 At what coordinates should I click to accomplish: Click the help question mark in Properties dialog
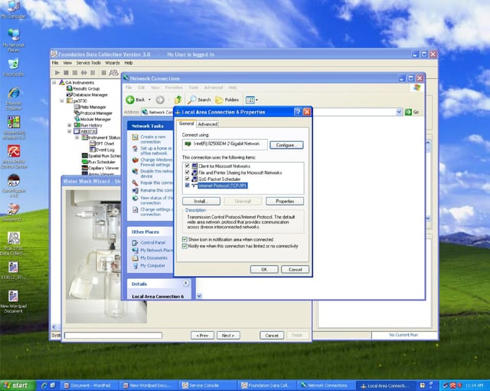coord(298,112)
